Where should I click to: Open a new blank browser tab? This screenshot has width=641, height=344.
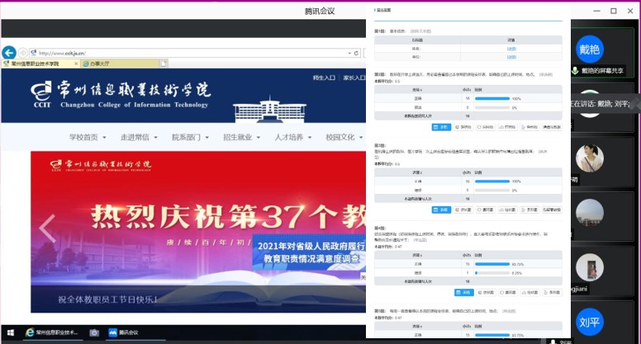[x=164, y=64]
